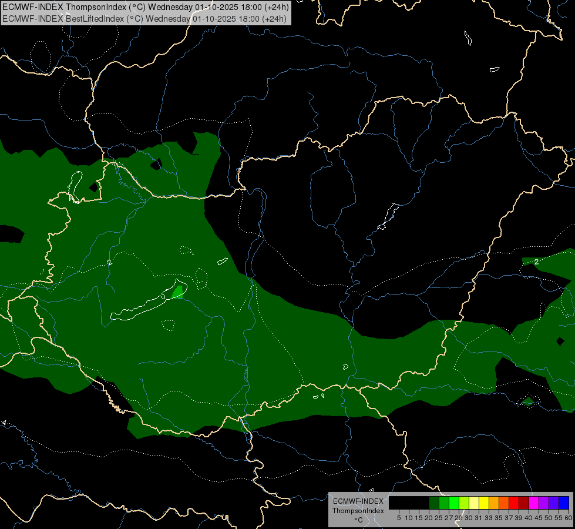This screenshot has height=529, width=575.
Task: Select the bright green 27–29 legend swatch
Action: click(454, 503)
